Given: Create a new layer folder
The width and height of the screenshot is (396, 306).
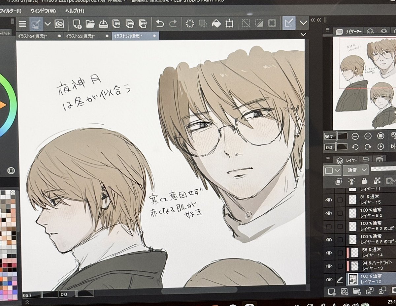Looking at the screenshot, I should coord(357,292).
